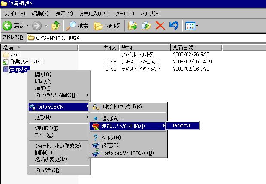Sort by the 更新日時 column header
The width and height of the screenshot is (266, 184).
pyautogui.click(x=196, y=48)
